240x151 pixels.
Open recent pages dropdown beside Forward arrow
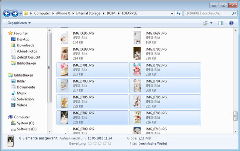coord(20,14)
